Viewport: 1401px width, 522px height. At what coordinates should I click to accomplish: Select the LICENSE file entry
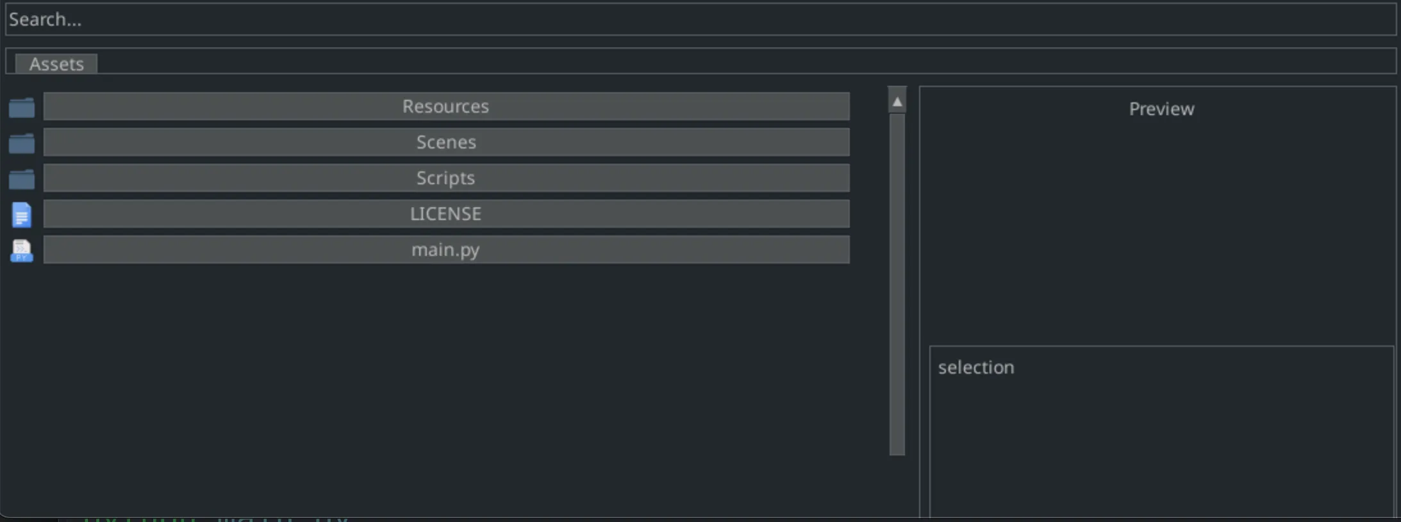[445, 214]
